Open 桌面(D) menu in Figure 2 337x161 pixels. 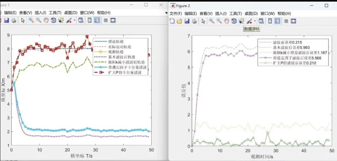click(x=251, y=14)
